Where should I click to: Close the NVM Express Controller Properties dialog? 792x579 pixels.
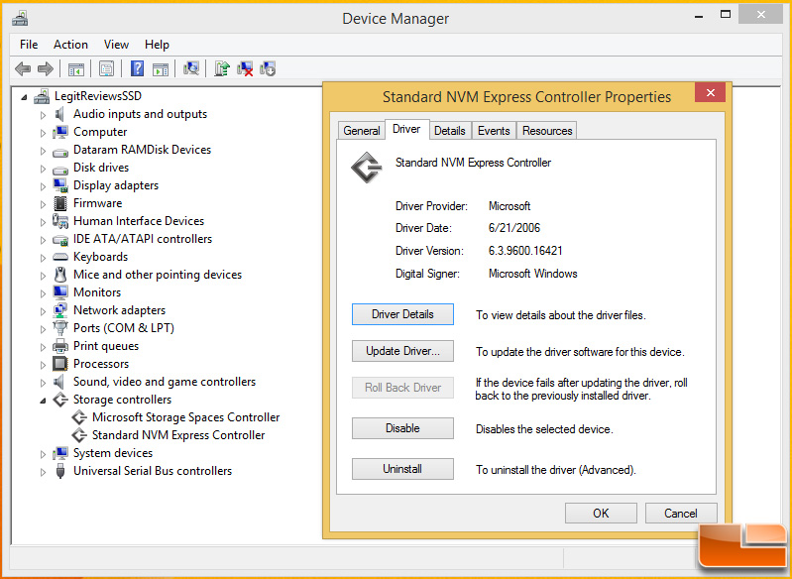710,93
